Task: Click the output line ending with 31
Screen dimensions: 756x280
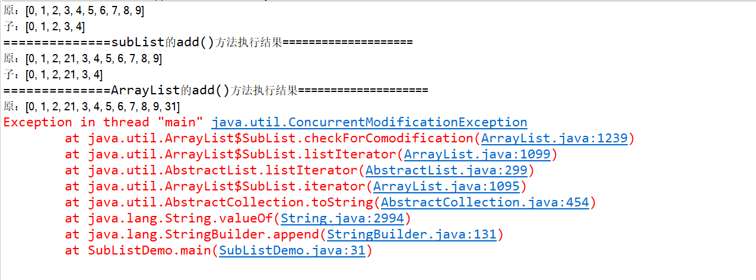Action: click(x=91, y=107)
